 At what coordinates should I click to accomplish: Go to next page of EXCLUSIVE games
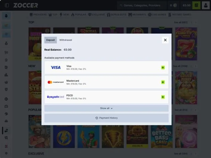click(x=195, y=154)
